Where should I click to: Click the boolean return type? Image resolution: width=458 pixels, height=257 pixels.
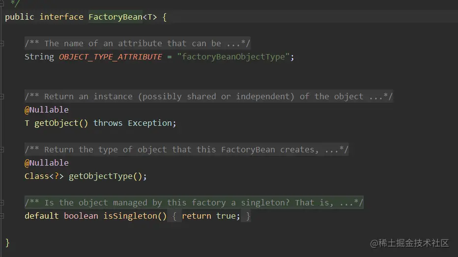coord(81,216)
